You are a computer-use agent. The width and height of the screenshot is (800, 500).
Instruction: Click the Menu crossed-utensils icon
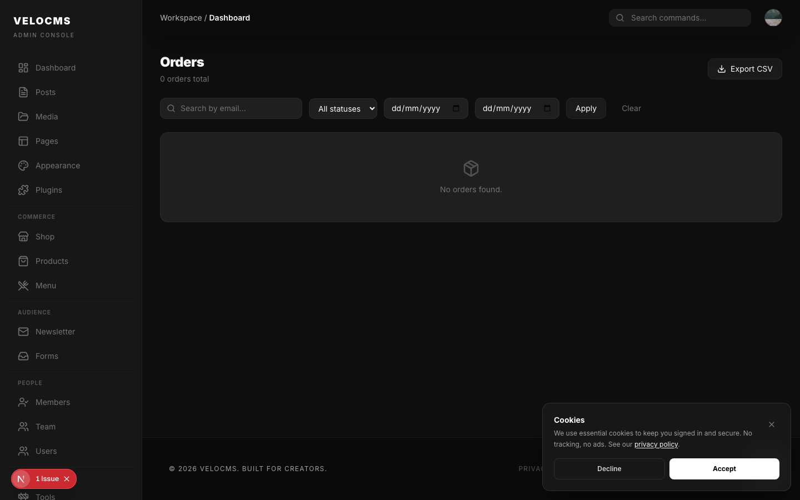(x=23, y=286)
